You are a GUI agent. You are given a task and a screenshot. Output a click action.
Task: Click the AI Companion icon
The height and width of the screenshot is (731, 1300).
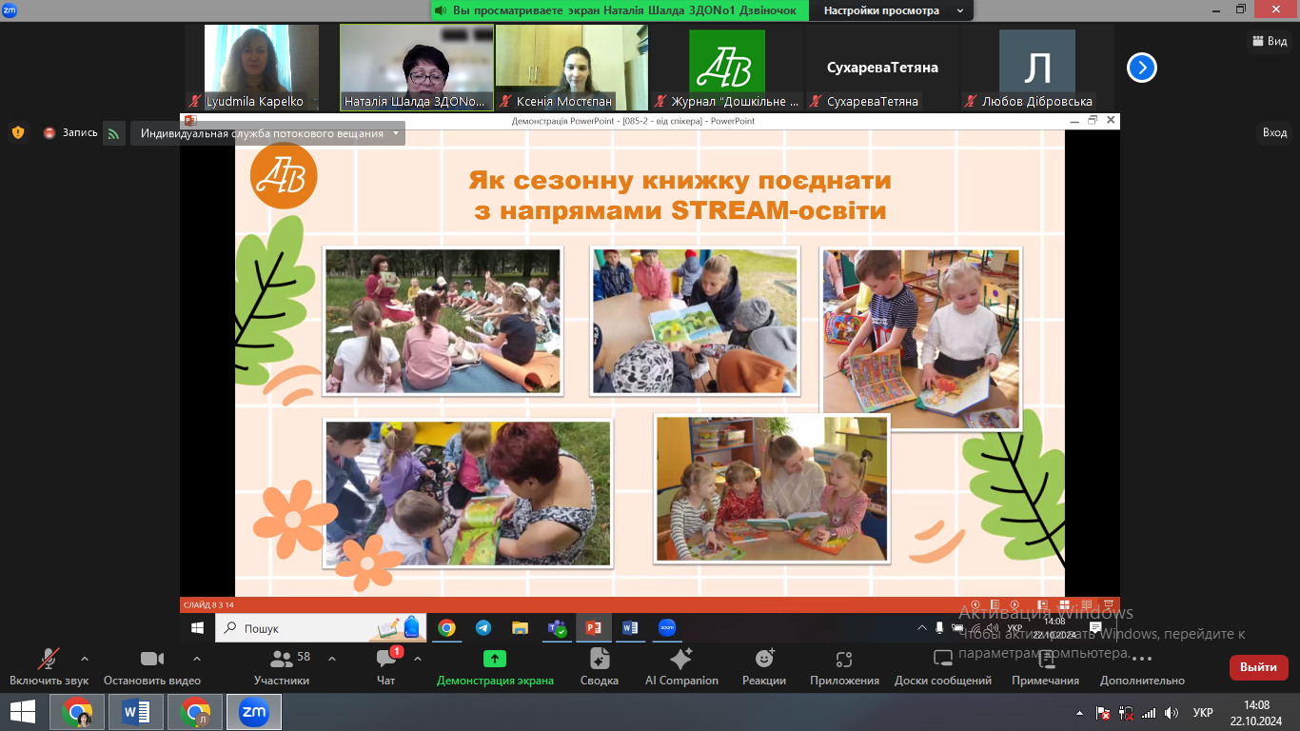click(x=681, y=659)
